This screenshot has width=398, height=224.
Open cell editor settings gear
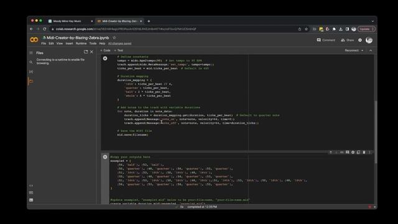[353, 152]
